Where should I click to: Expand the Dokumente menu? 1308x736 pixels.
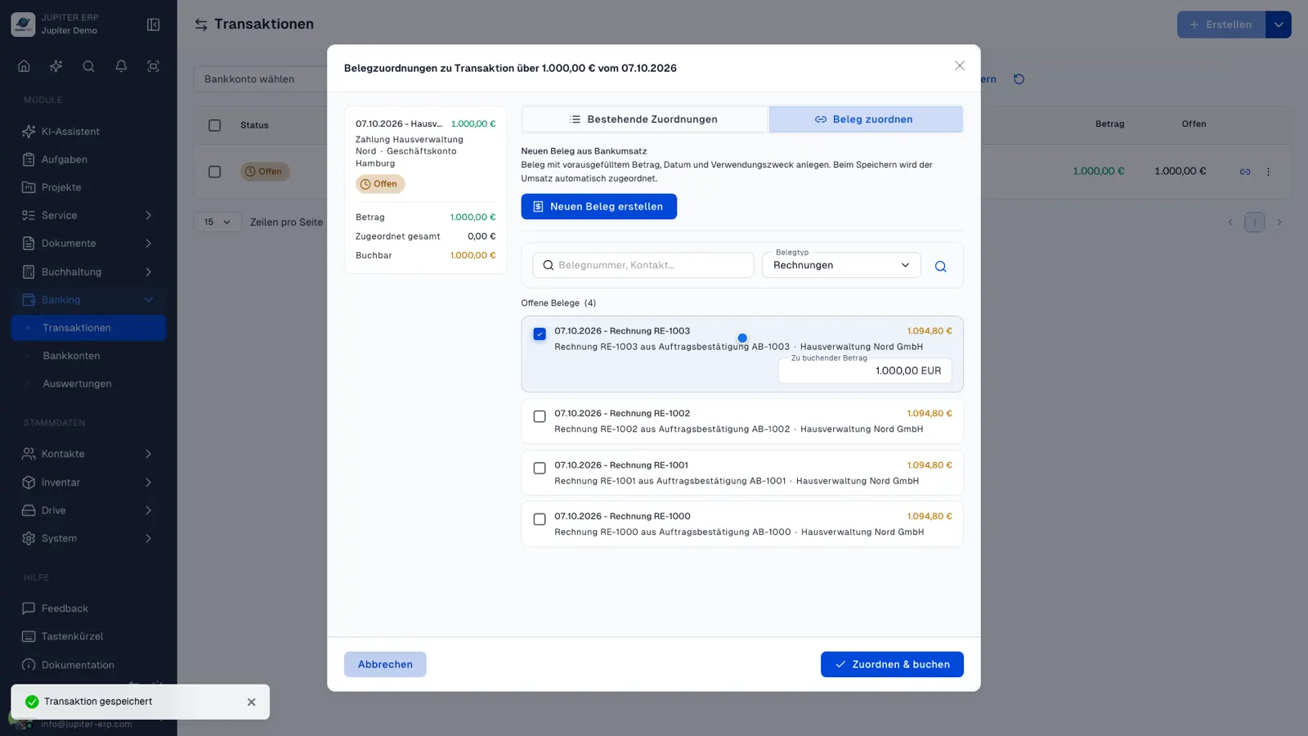point(88,243)
